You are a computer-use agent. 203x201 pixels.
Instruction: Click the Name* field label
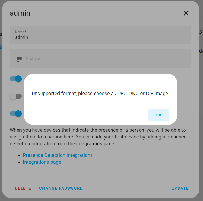point(20,32)
